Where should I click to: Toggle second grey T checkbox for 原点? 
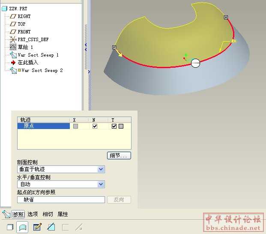point(121,126)
